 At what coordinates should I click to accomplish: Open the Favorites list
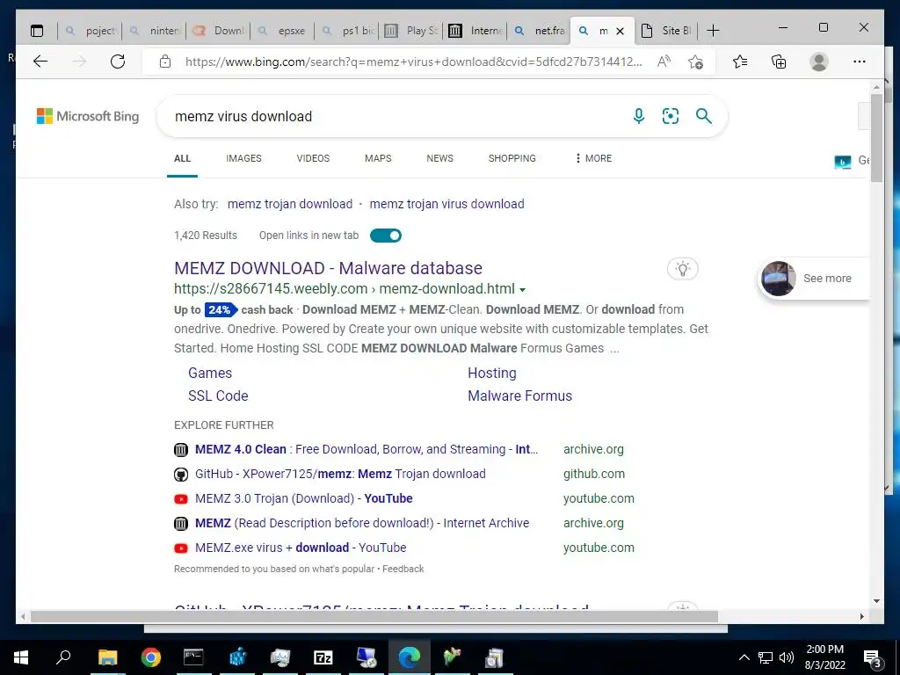tap(740, 62)
